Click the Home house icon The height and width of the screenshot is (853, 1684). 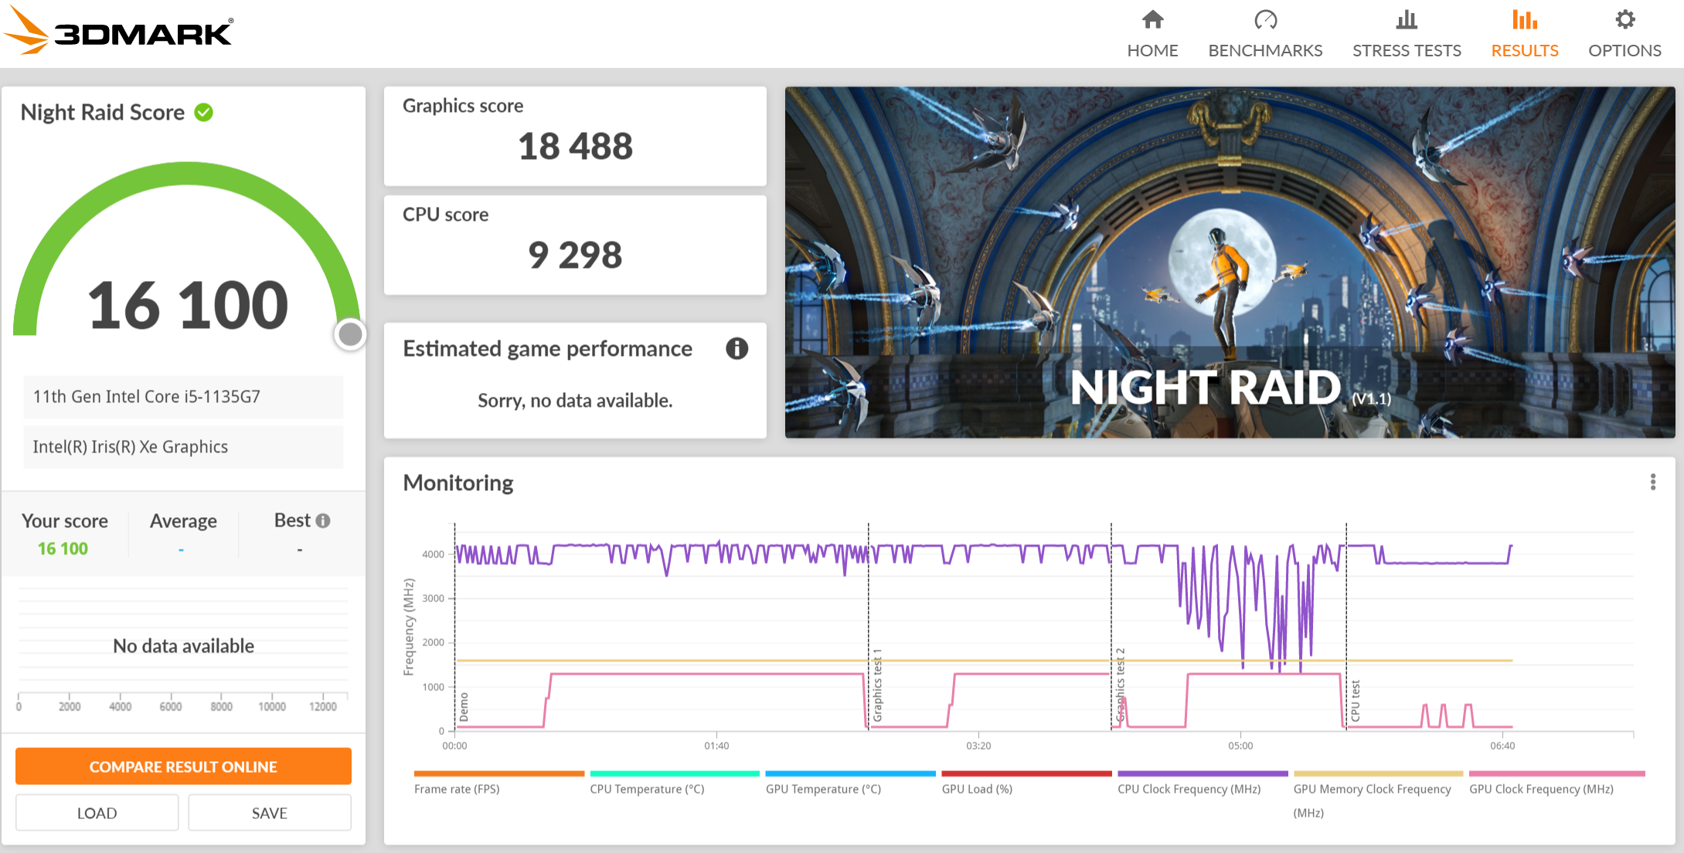pos(1152,19)
